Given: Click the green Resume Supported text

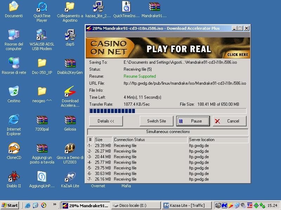Looking at the screenshot, I should coord(139,76).
